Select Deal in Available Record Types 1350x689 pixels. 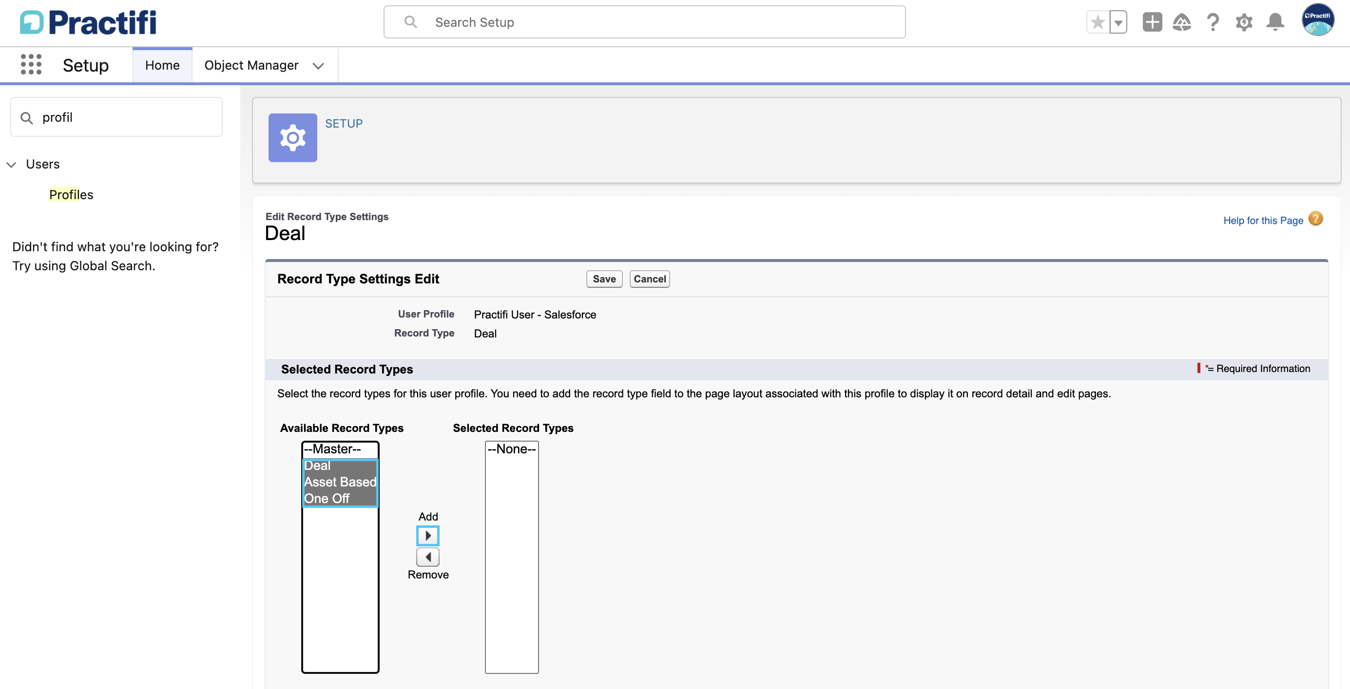tap(340, 466)
